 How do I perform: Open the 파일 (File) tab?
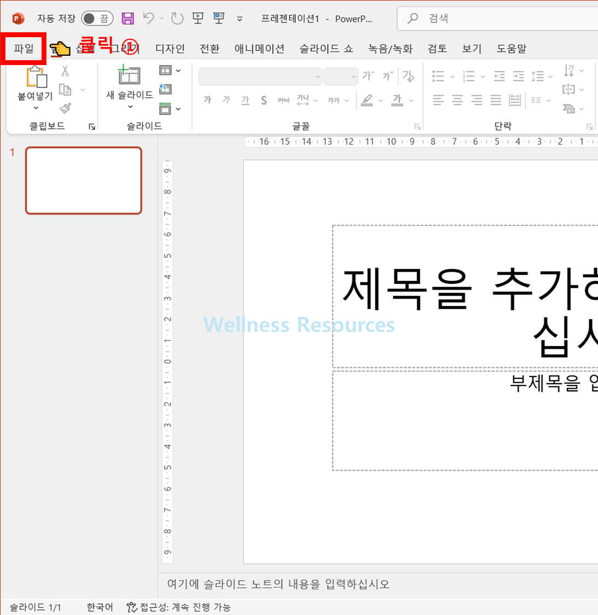[24, 49]
